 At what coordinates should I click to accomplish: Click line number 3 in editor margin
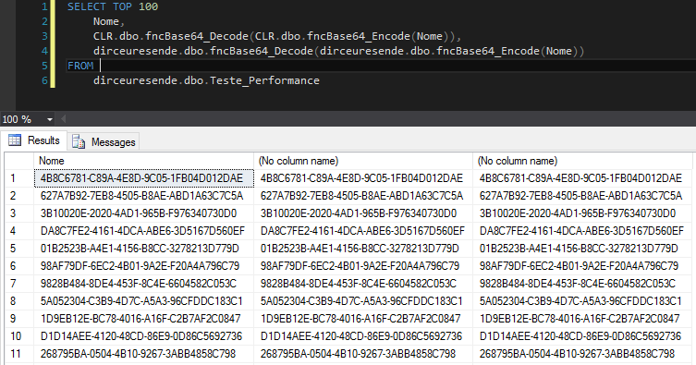[x=44, y=36]
